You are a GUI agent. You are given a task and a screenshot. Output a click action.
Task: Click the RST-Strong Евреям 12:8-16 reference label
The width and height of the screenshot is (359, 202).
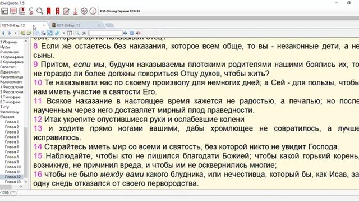tap(119, 11)
